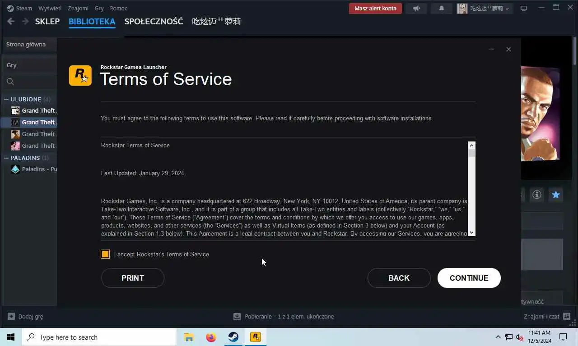Go forward with the right arrow
The width and height of the screenshot is (578, 346).
point(25,21)
